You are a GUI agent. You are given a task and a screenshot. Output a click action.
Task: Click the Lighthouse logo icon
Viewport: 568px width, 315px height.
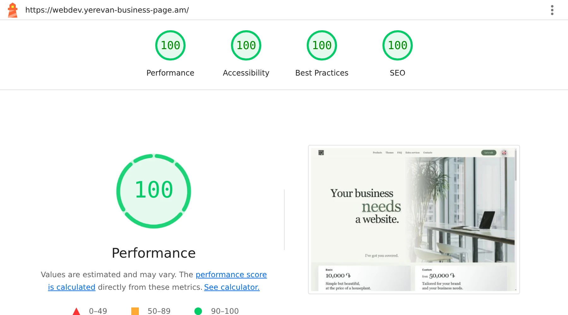[x=13, y=10]
